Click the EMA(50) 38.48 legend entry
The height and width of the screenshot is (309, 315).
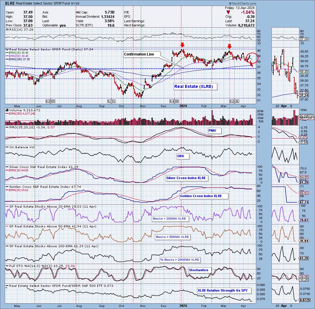pos(17,56)
